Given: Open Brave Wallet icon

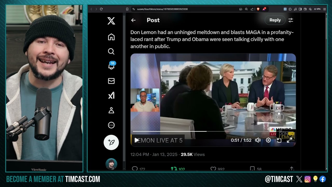Looking at the screenshot, I should tap(305, 9).
